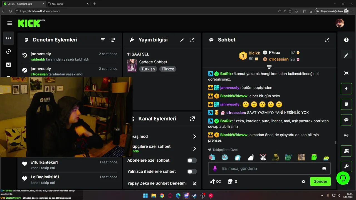Open AI chat moderation external link icon

[x=194, y=183]
